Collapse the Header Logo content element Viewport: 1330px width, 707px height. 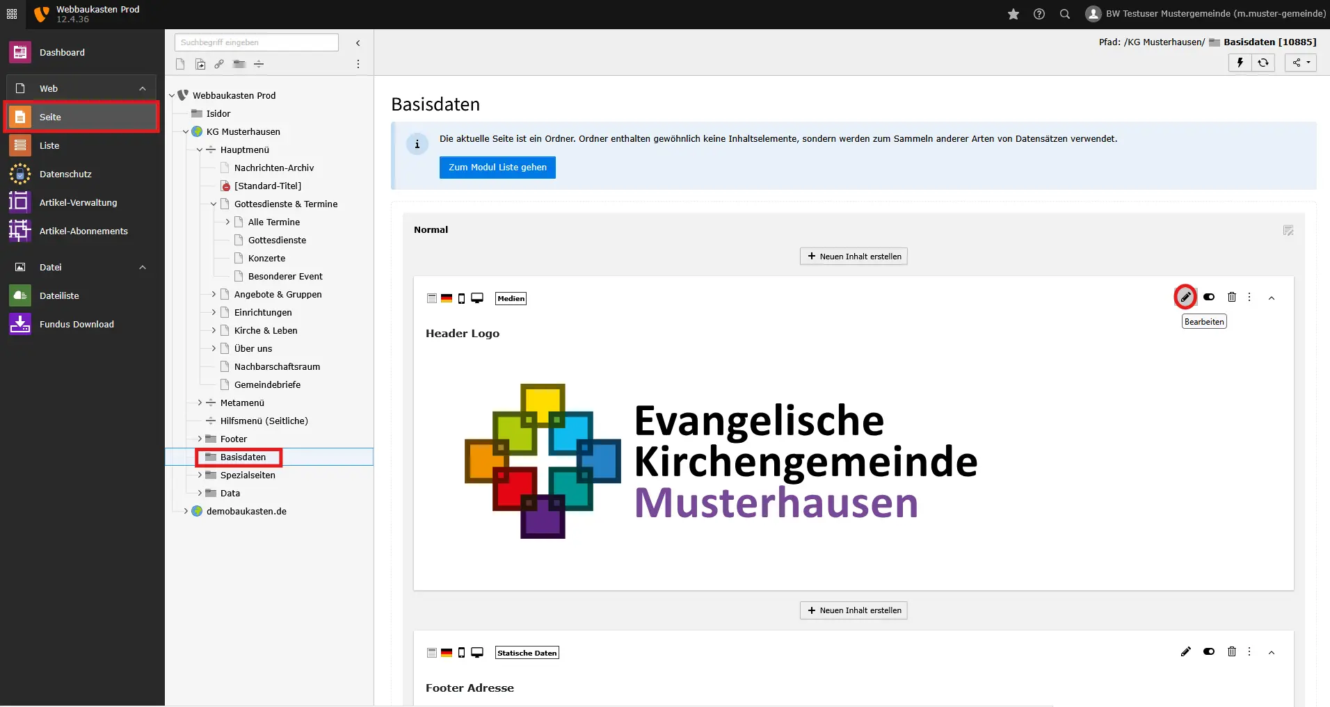1271,298
